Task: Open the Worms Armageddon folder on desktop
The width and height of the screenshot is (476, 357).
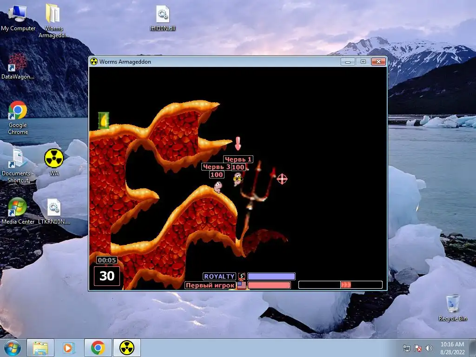Action: point(53,20)
